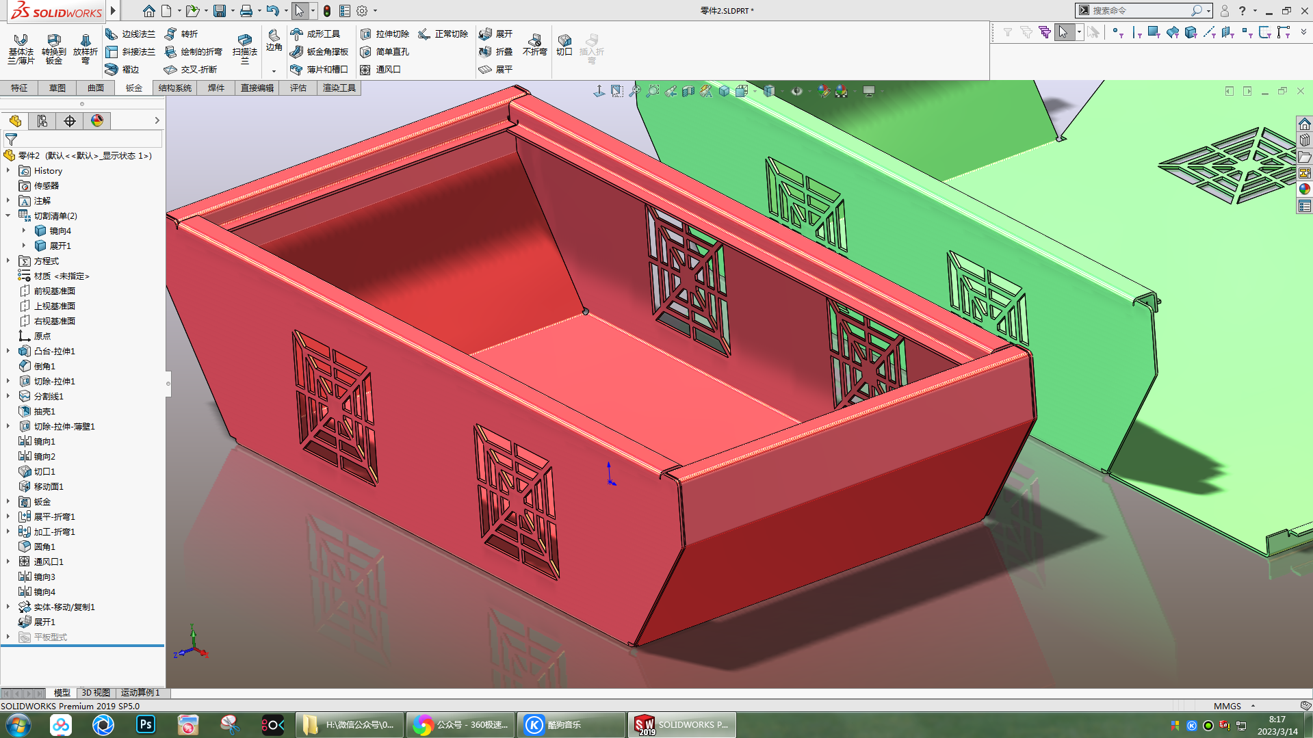This screenshot has height=738, width=1313.
Task: Expand the 通风口1 feature node
Action: point(8,562)
